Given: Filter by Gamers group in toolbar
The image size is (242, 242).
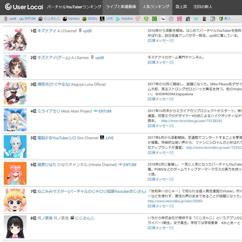Looking at the screenshot, I should 71,19.
